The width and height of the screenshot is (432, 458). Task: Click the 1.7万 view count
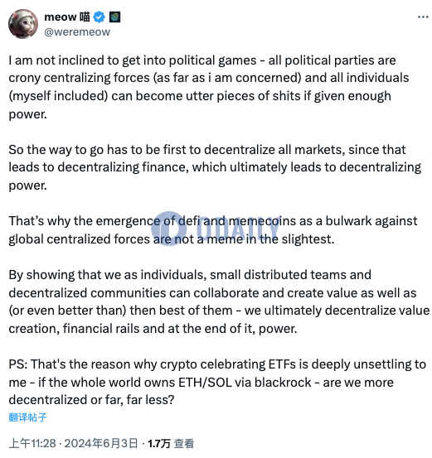(x=159, y=443)
